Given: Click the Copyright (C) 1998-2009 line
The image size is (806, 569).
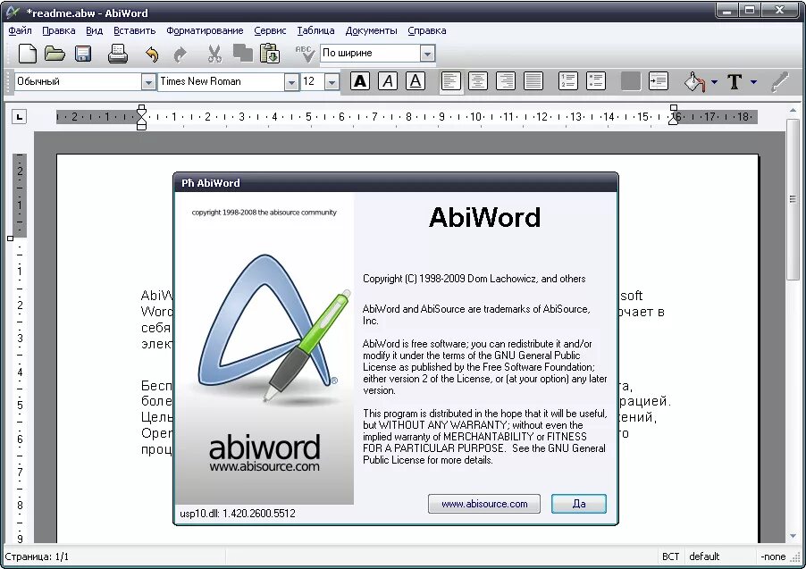Looking at the screenshot, I should tap(474, 279).
